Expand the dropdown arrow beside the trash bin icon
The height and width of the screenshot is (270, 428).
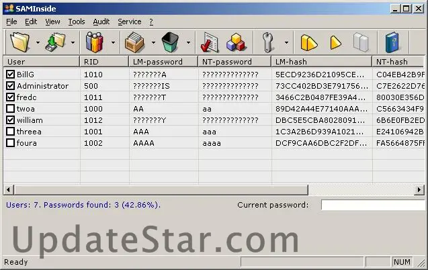pyautogui.click(x=188, y=42)
